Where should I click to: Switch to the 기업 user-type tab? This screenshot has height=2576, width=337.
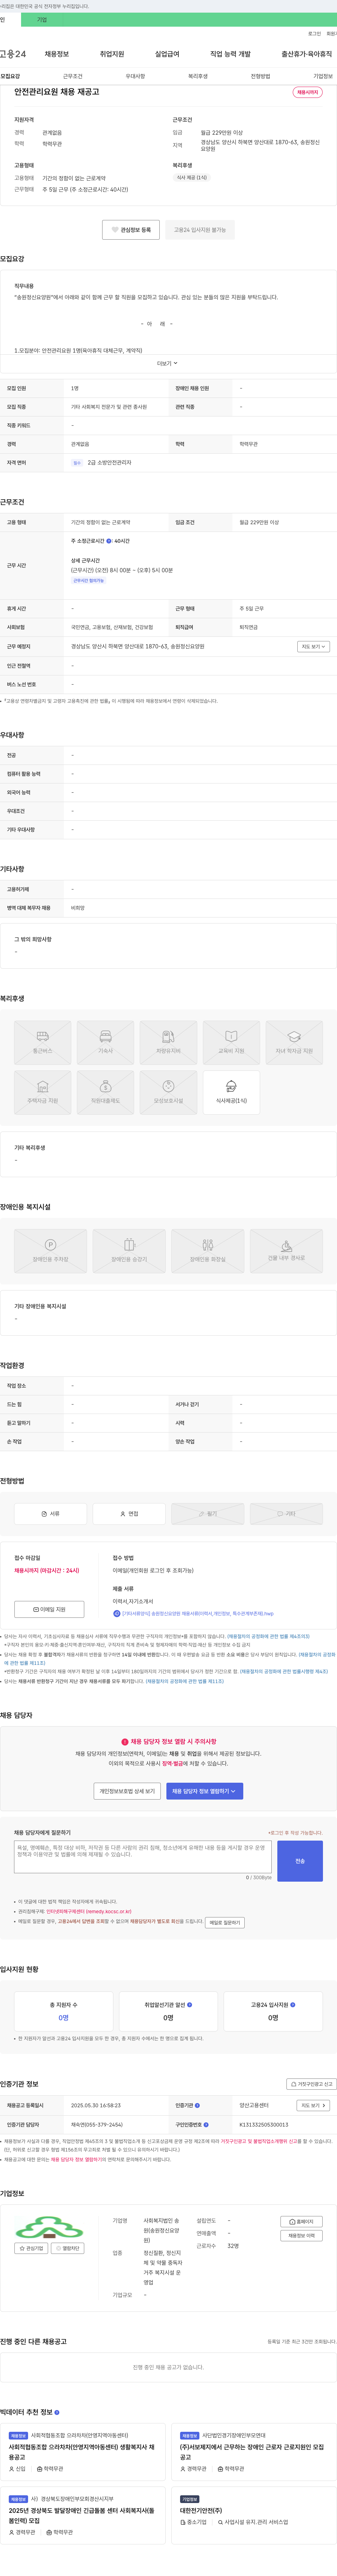pos(42,20)
